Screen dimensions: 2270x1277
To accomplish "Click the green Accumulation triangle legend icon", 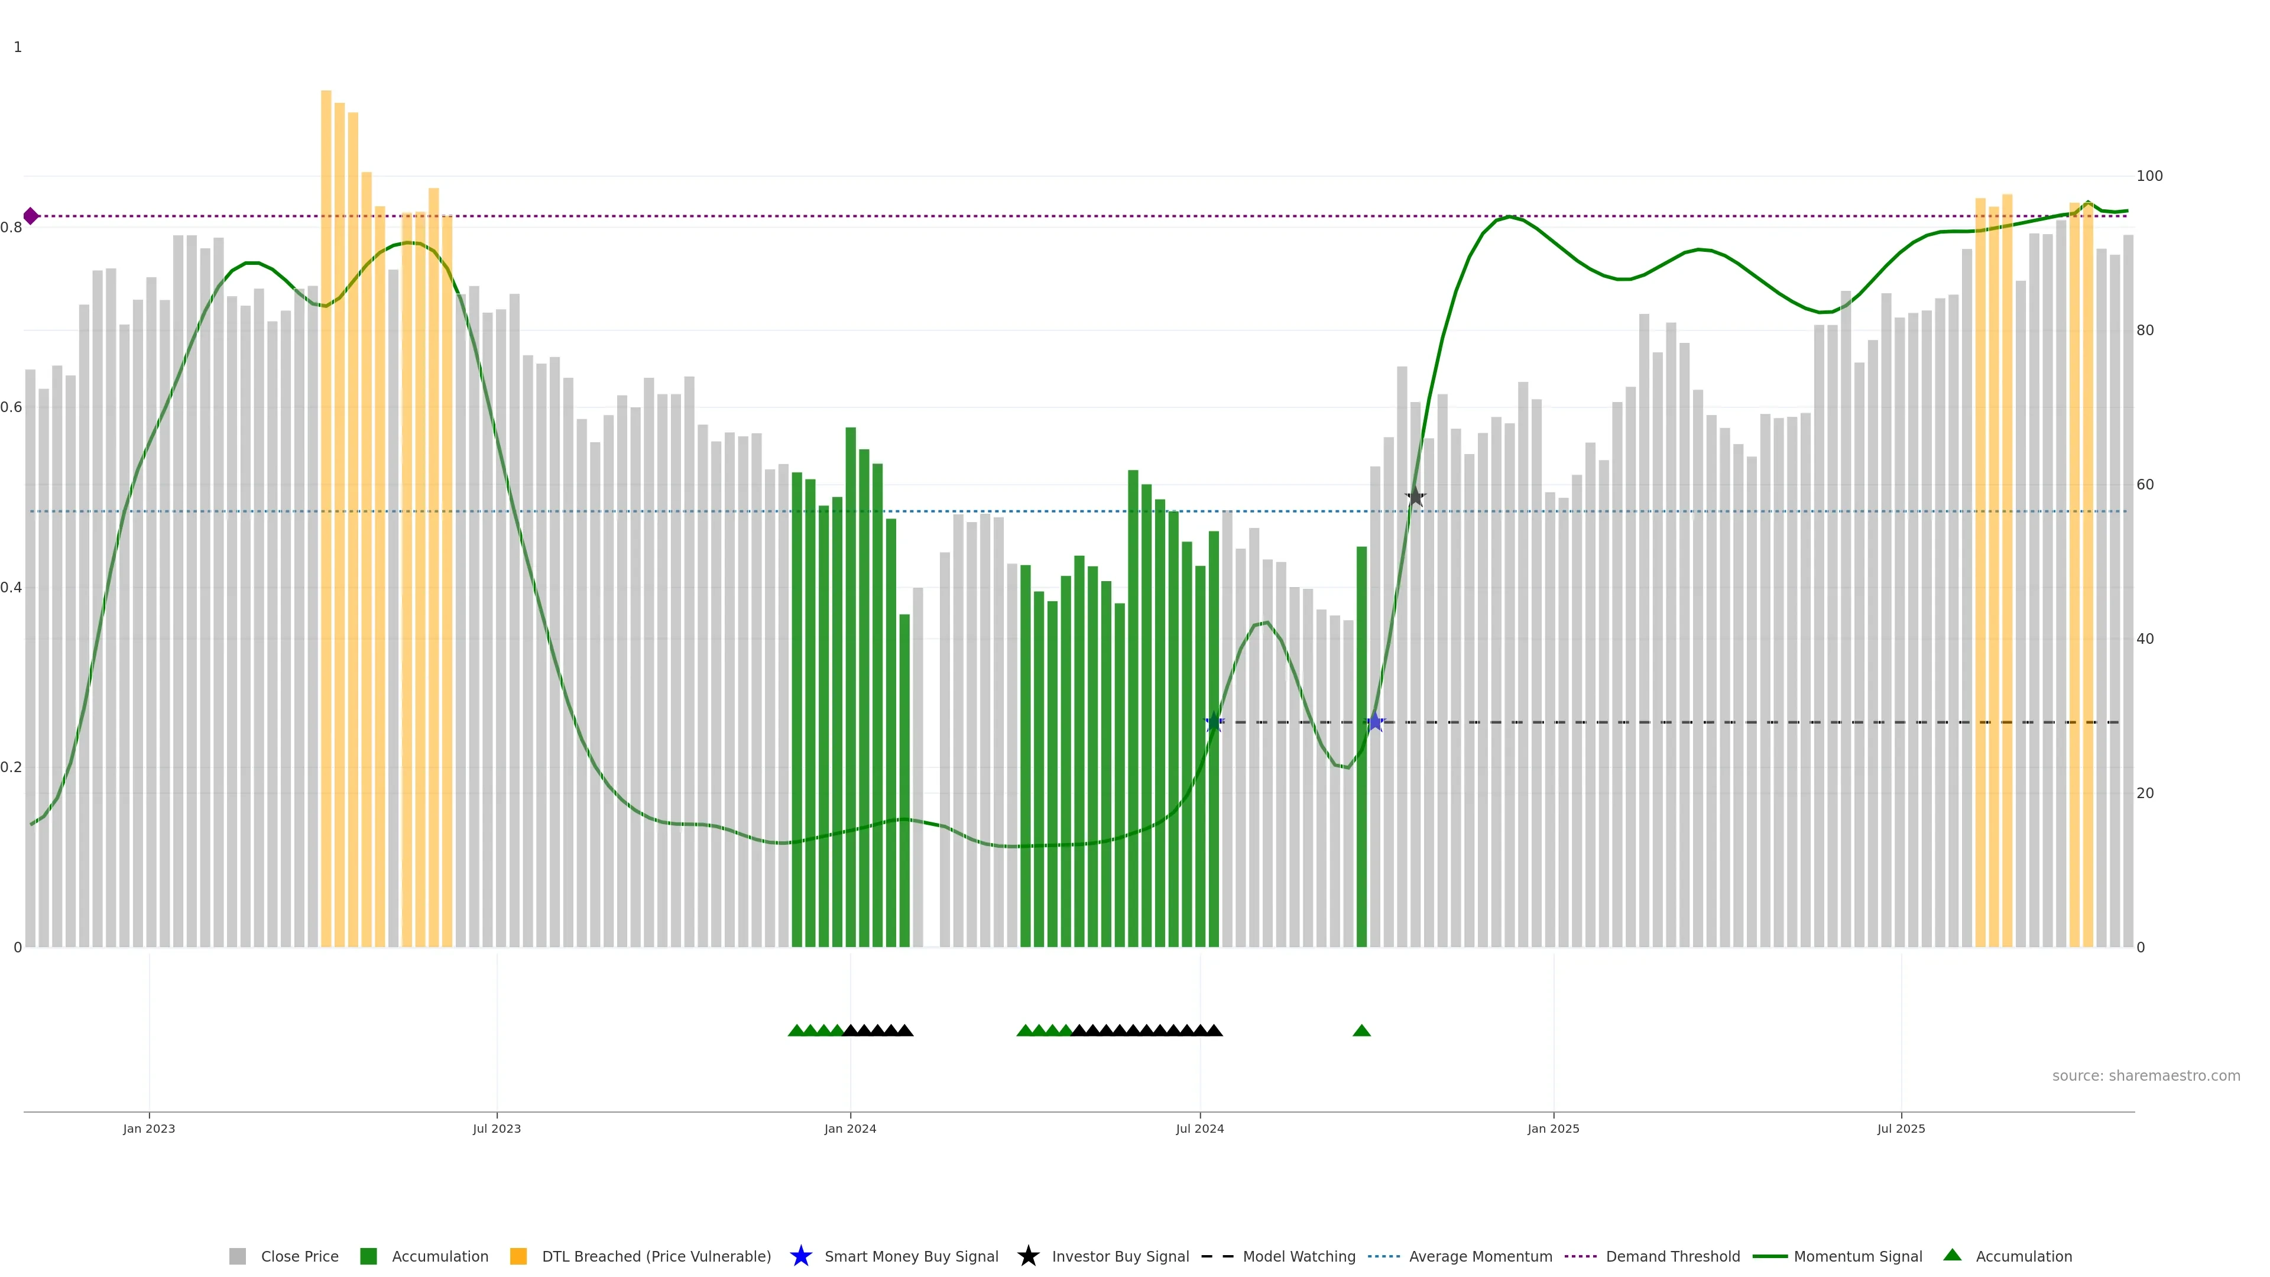I will (1952, 1255).
